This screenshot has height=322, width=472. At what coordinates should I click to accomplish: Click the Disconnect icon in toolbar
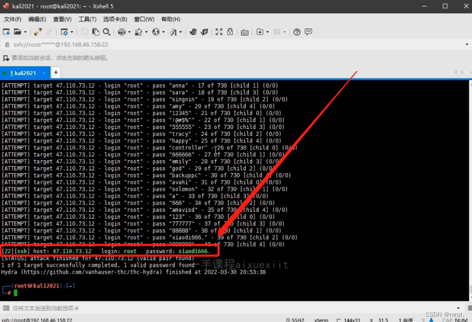click(49, 32)
